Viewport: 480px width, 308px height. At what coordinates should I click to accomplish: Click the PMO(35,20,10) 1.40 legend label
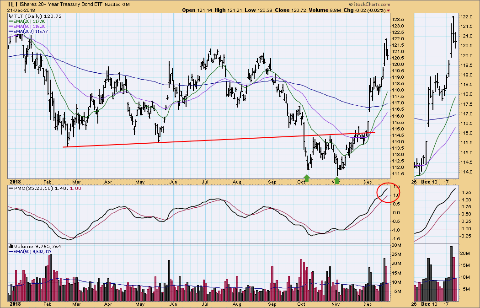point(41,189)
